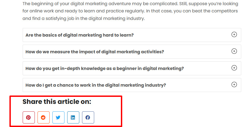Open 'How do I get a chance to work' title
245x127 pixels.
(x=96, y=85)
